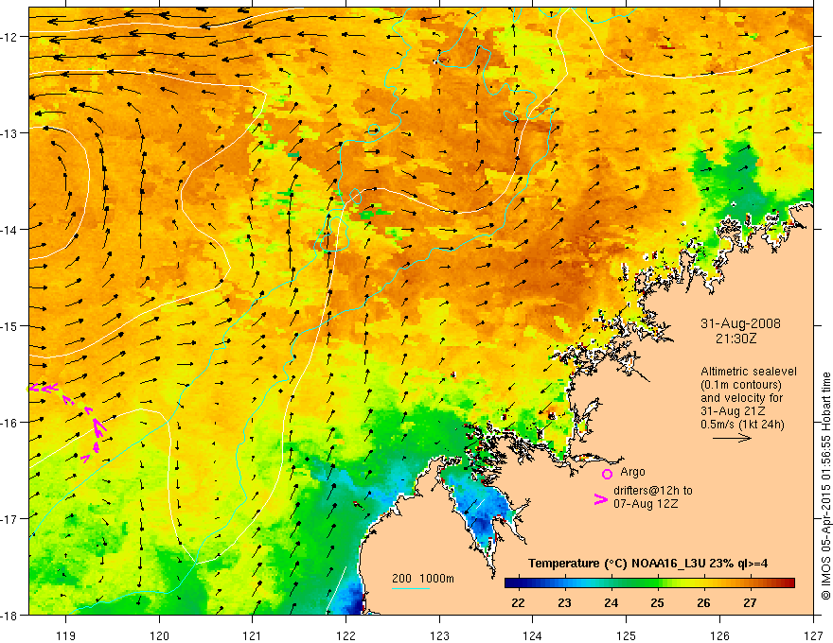The image size is (833, 643).
Task: Click longitude axis label '120'
Action: point(159,635)
